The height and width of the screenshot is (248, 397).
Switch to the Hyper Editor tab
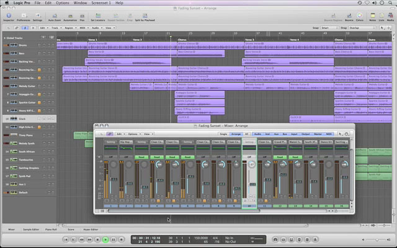click(91, 229)
